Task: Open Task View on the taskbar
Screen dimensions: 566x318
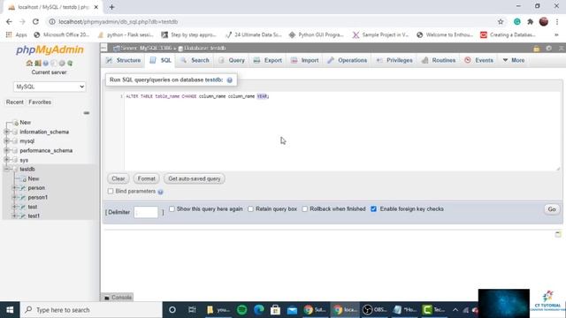Action: 192,310
